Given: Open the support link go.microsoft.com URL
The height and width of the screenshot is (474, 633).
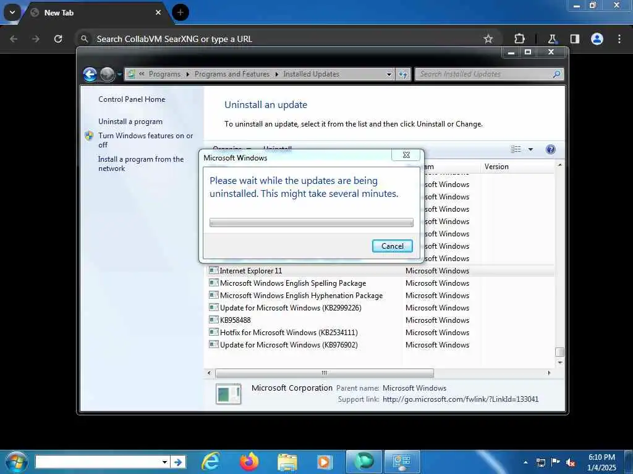Looking at the screenshot, I should click(x=460, y=399).
